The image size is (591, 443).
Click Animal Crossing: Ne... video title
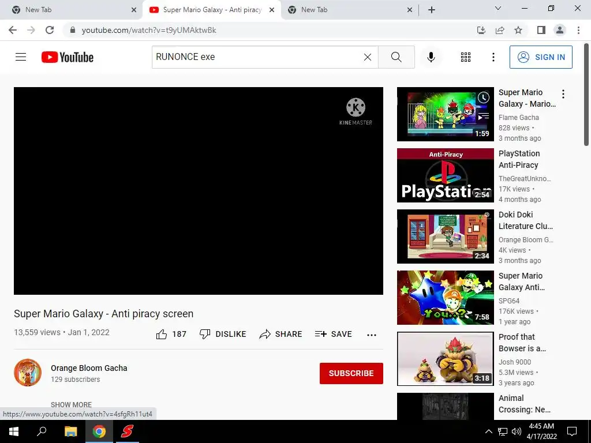click(x=524, y=404)
